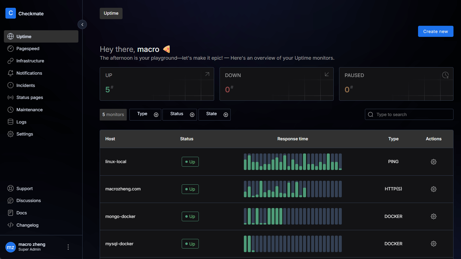Open settings gear for linux-local monitor
The width and height of the screenshot is (461, 259).
433,162
